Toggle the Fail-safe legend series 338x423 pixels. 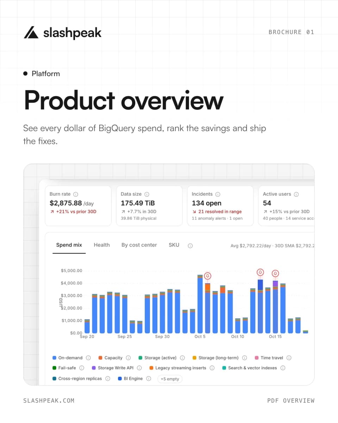(64, 368)
